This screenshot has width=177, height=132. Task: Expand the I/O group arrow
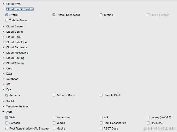tap(3, 84)
